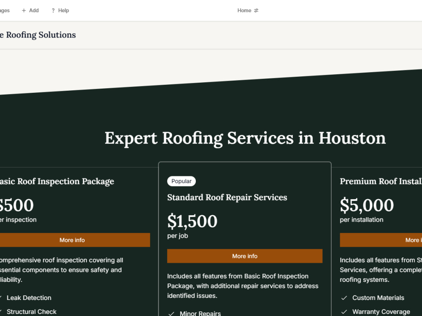
Task: Click the Popular badge
Action: (x=181, y=181)
